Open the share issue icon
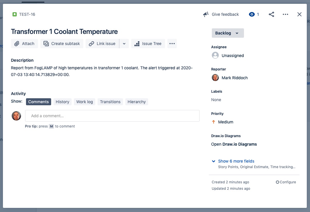 pos(271,14)
